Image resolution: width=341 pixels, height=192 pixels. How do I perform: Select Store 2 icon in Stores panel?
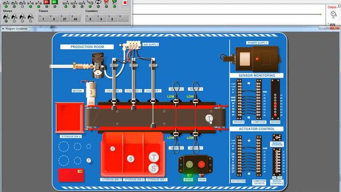(x=14, y=17)
